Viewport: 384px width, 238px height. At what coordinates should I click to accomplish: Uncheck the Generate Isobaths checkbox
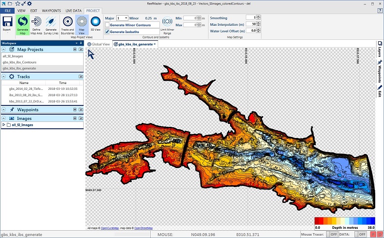click(x=107, y=32)
